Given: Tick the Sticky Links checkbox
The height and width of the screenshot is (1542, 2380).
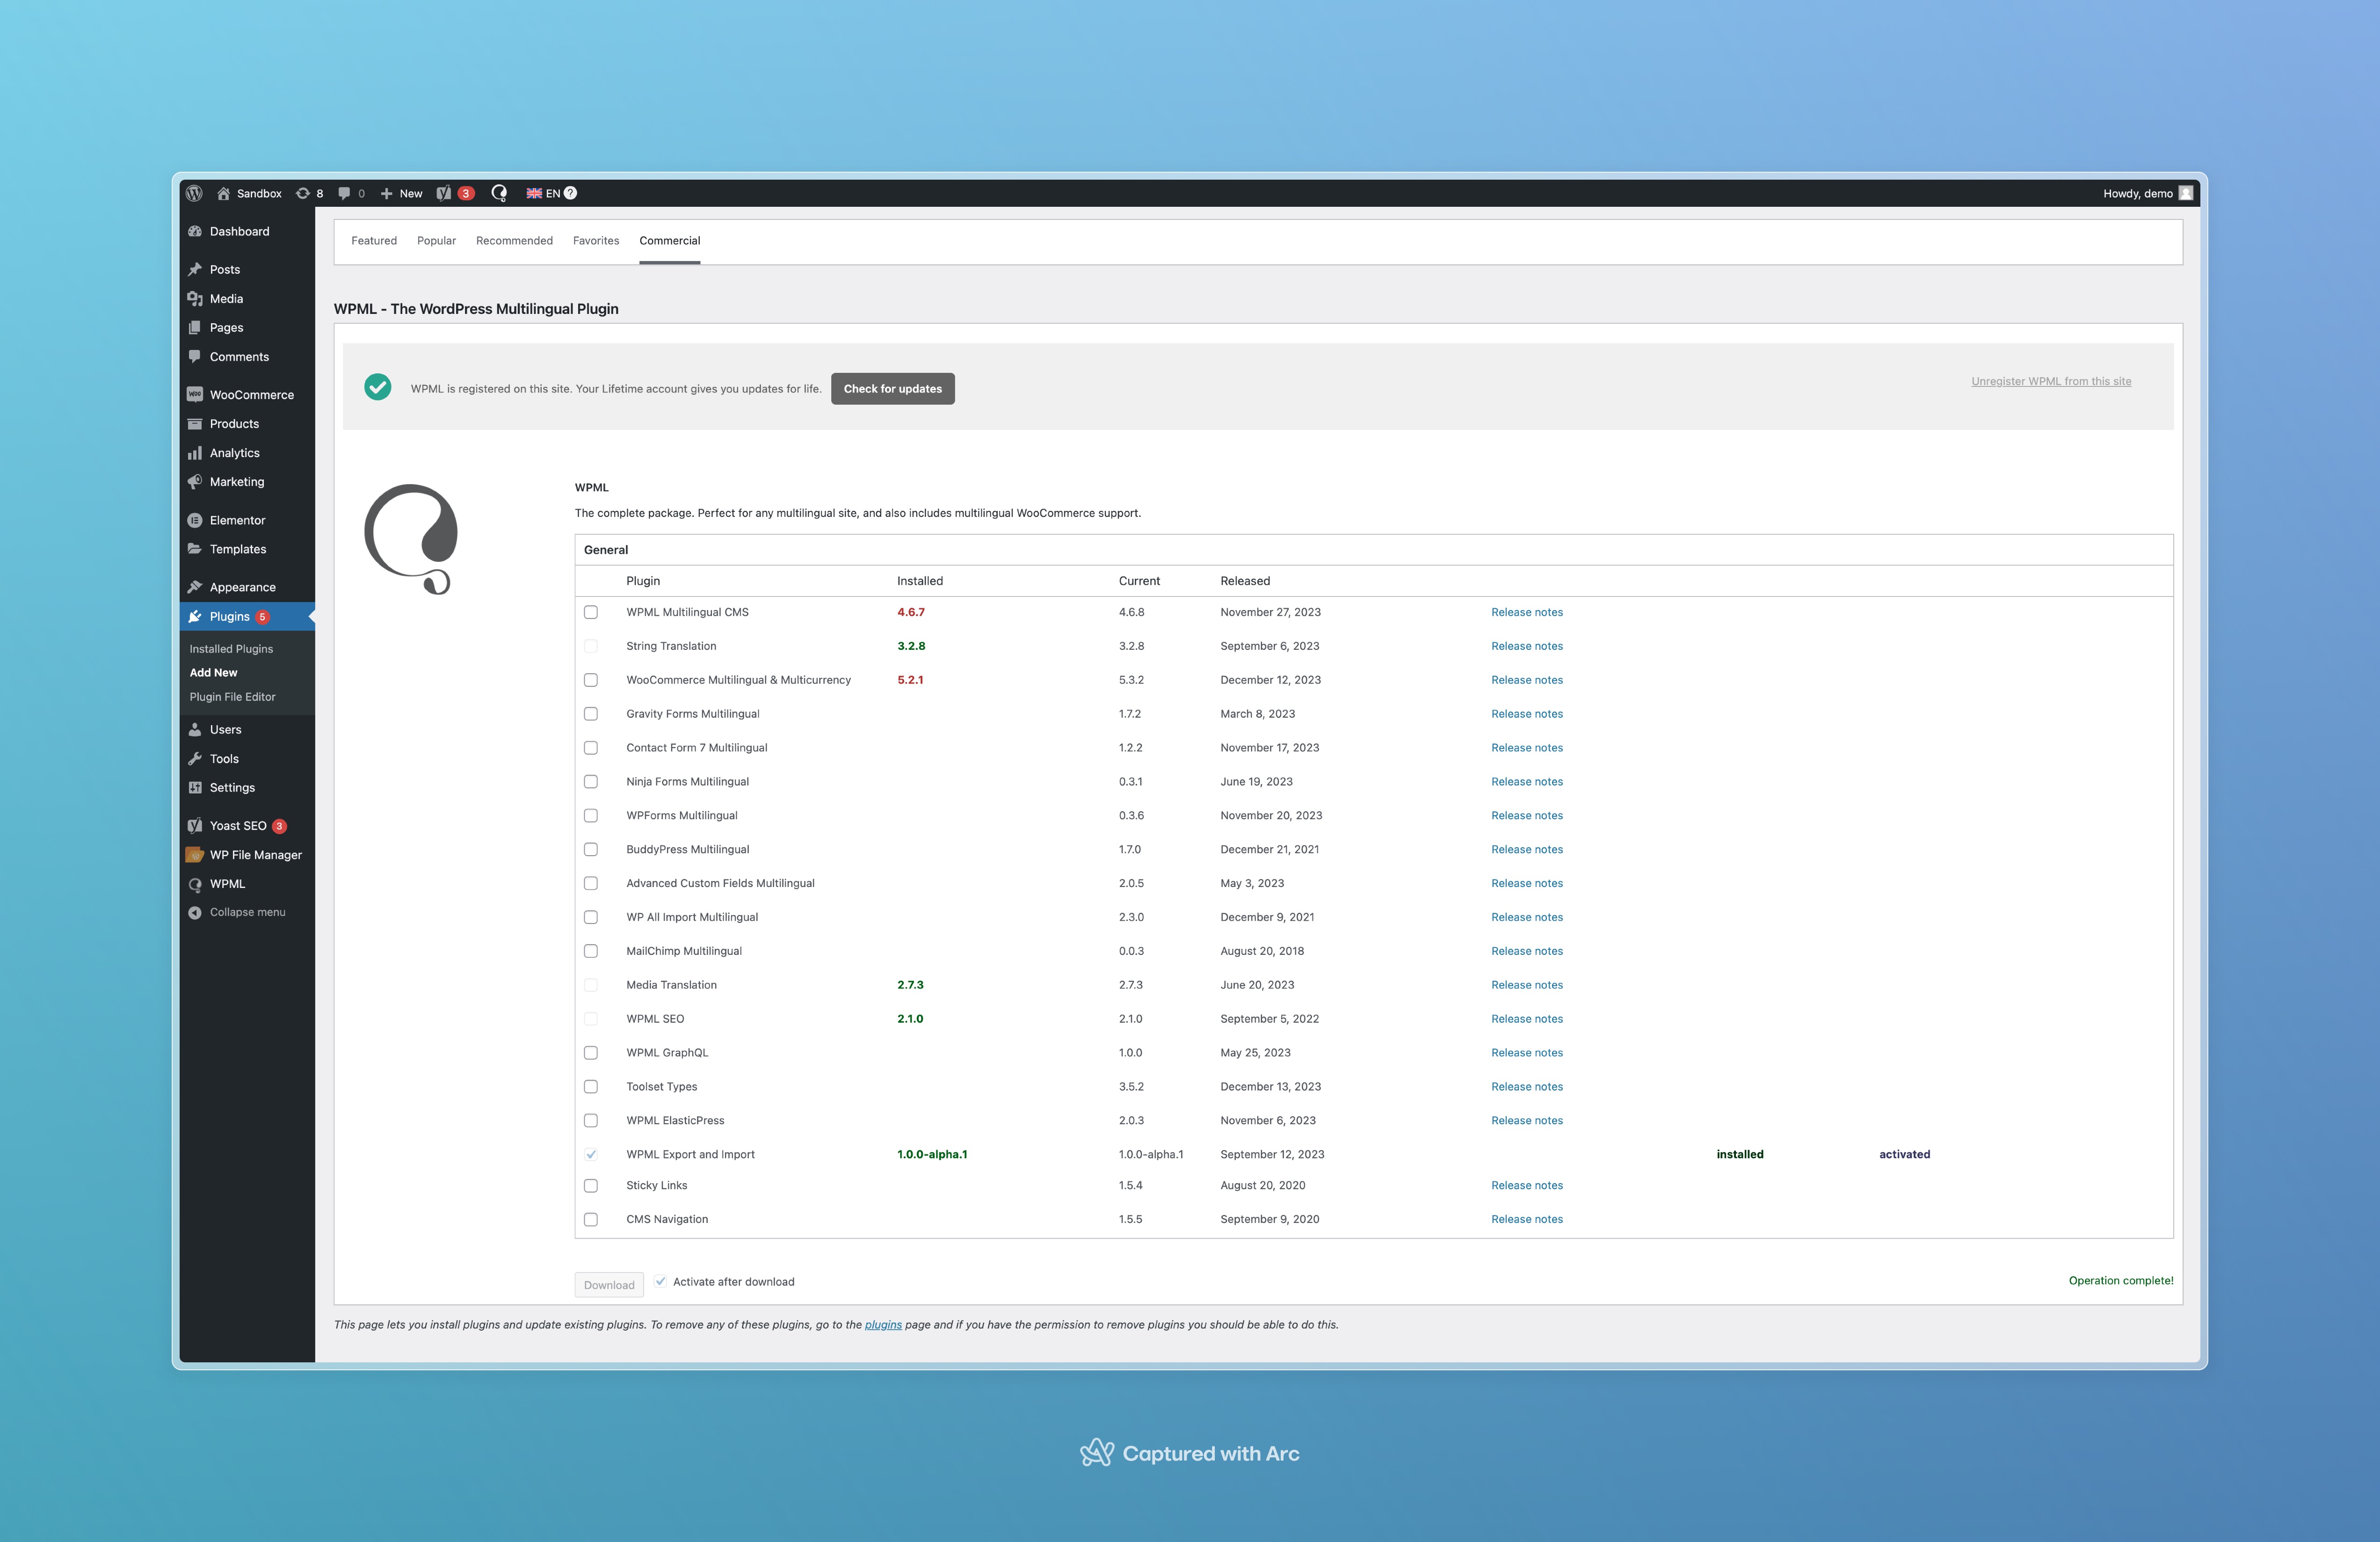Looking at the screenshot, I should click(591, 1186).
